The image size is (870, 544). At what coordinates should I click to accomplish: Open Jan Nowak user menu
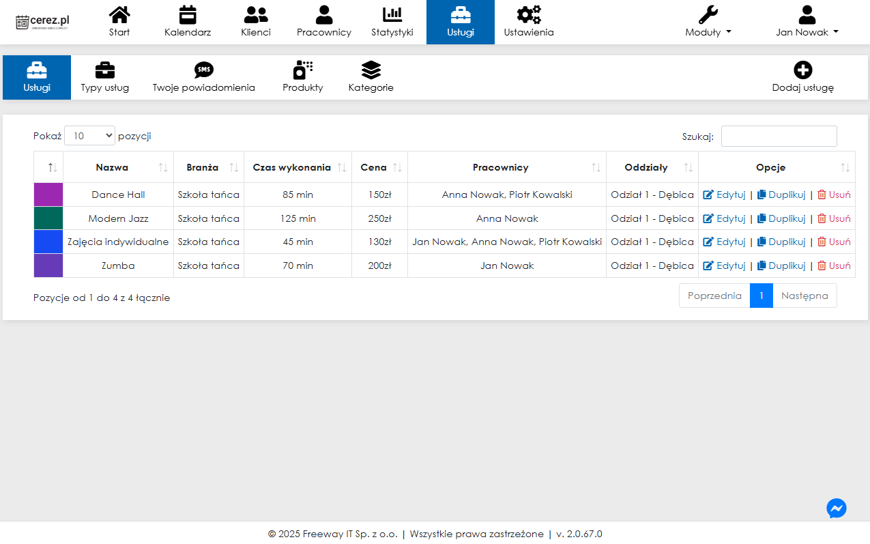pyautogui.click(x=807, y=32)
